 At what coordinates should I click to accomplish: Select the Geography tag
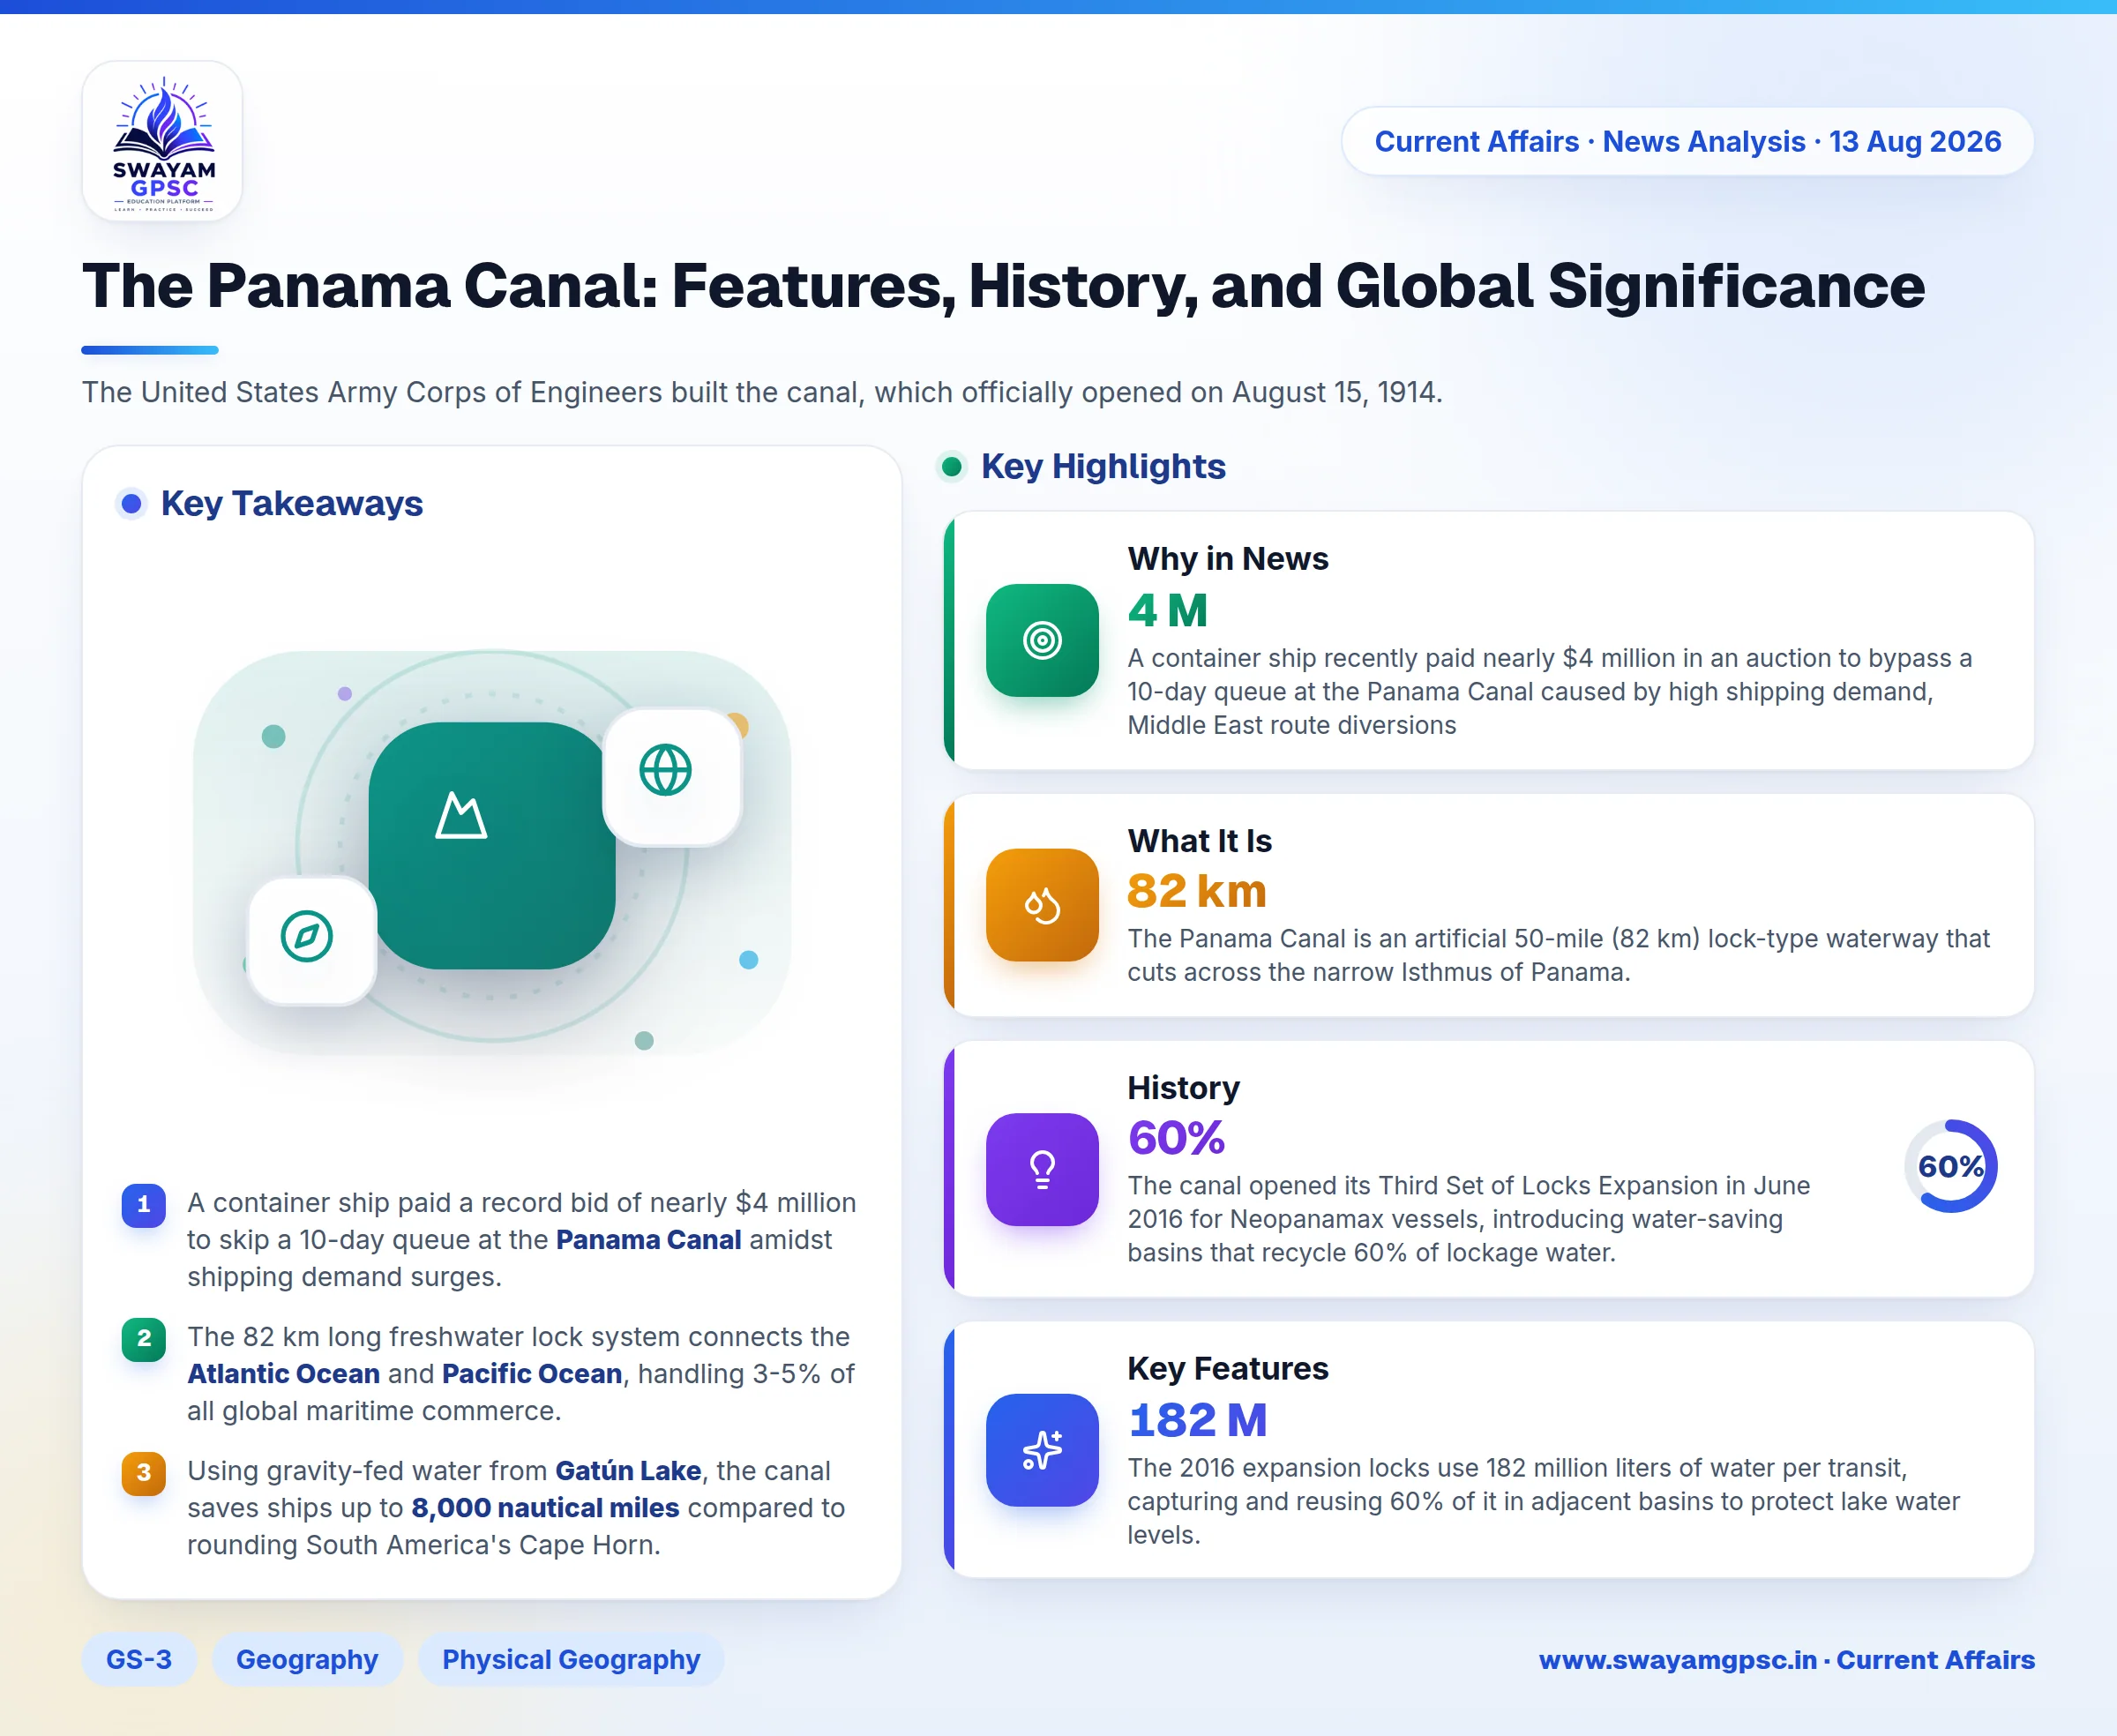point(307,1659)
